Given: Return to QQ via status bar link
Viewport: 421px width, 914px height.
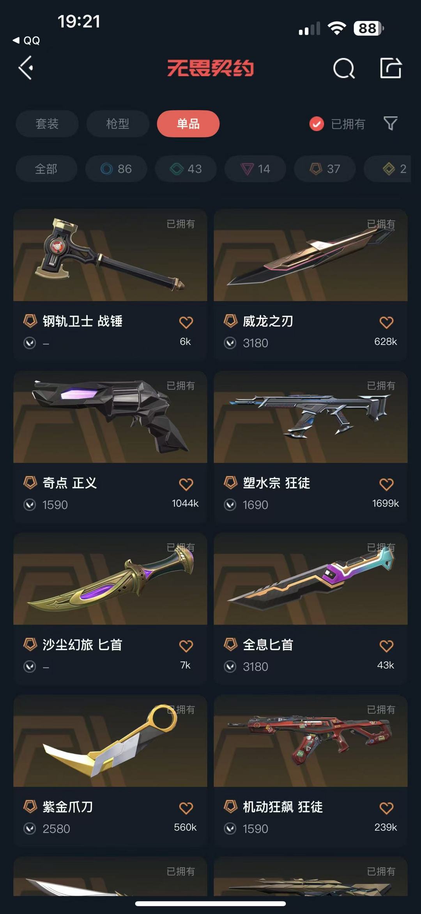Looking at the screenshot, I should pos(27,40).
